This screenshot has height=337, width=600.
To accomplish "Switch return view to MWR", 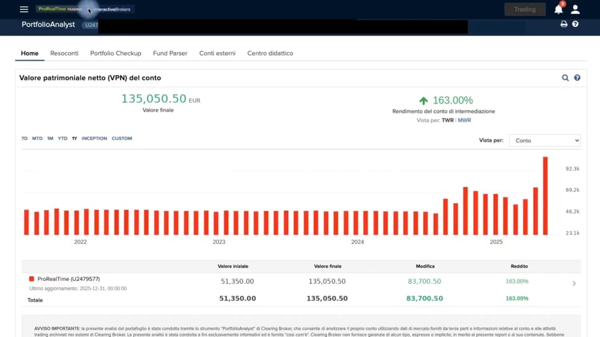I will 464,120.
